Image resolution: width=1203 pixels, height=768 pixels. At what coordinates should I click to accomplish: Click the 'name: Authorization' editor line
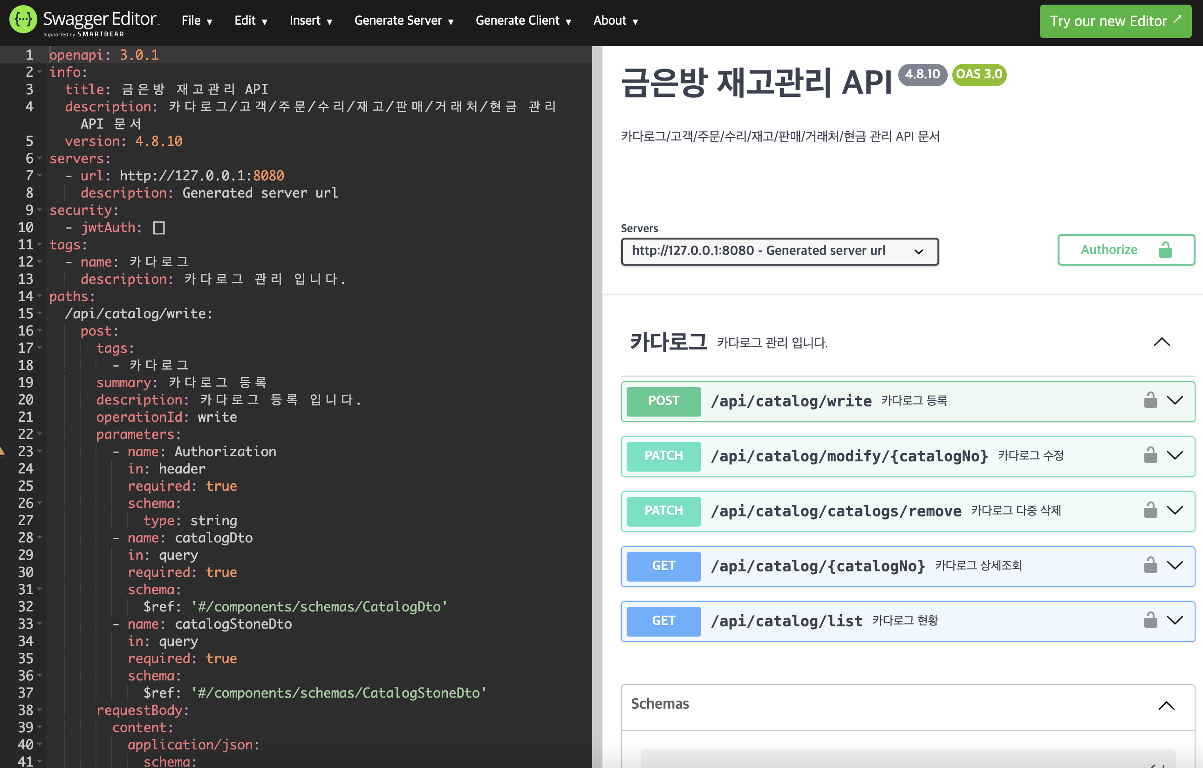pos(201,452)
